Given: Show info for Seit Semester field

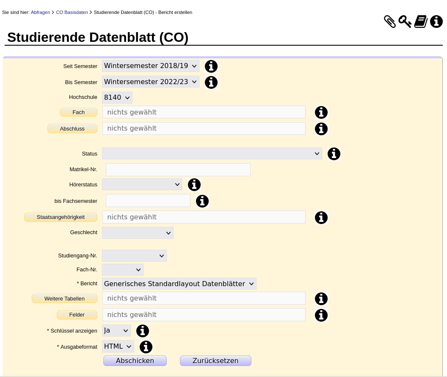Looking at the screenshot, I should tap(211, 66).
